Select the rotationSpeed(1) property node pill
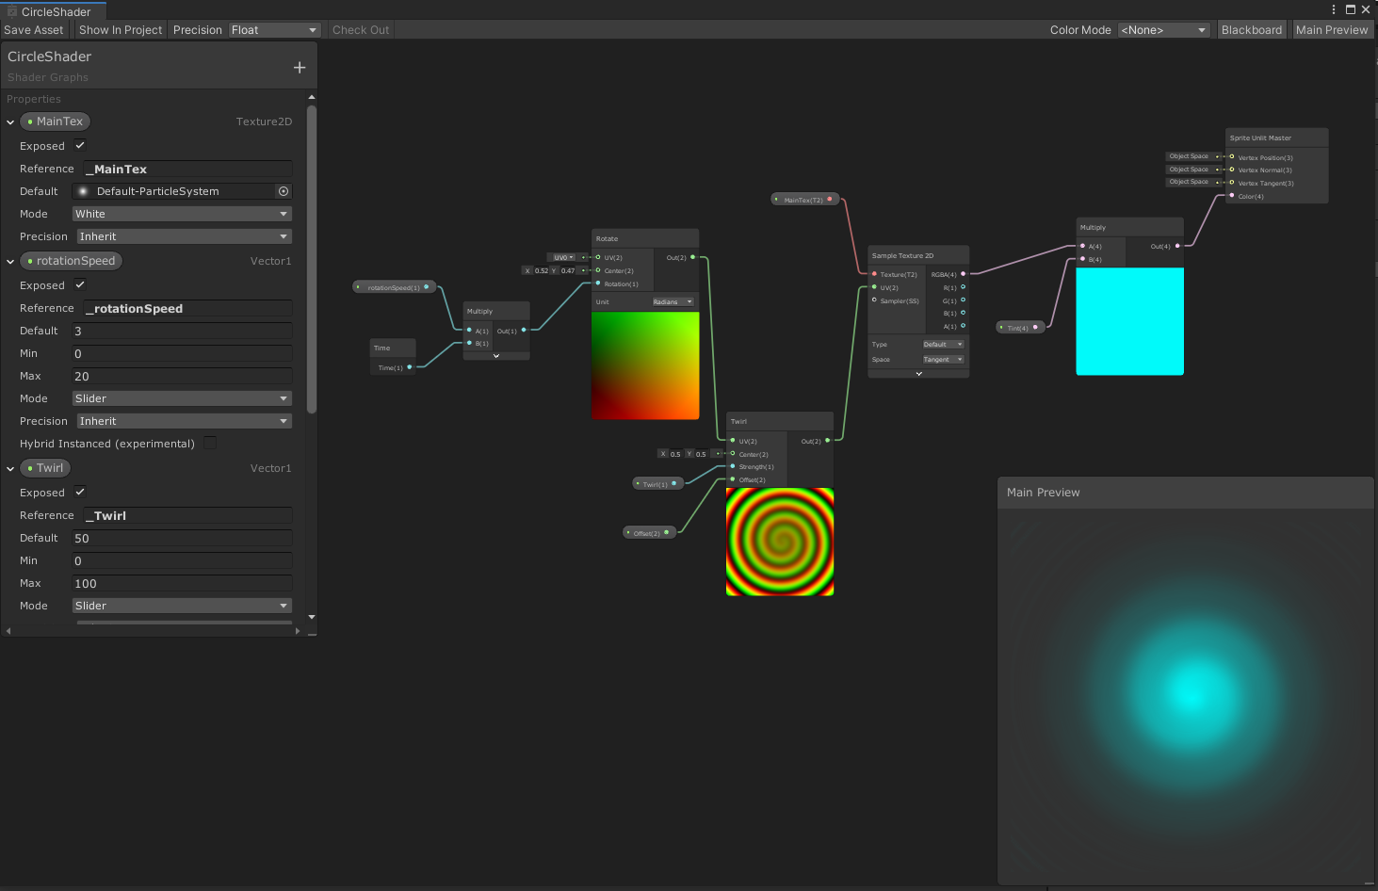The image size is (1378, 891). [x=394, y=287]
